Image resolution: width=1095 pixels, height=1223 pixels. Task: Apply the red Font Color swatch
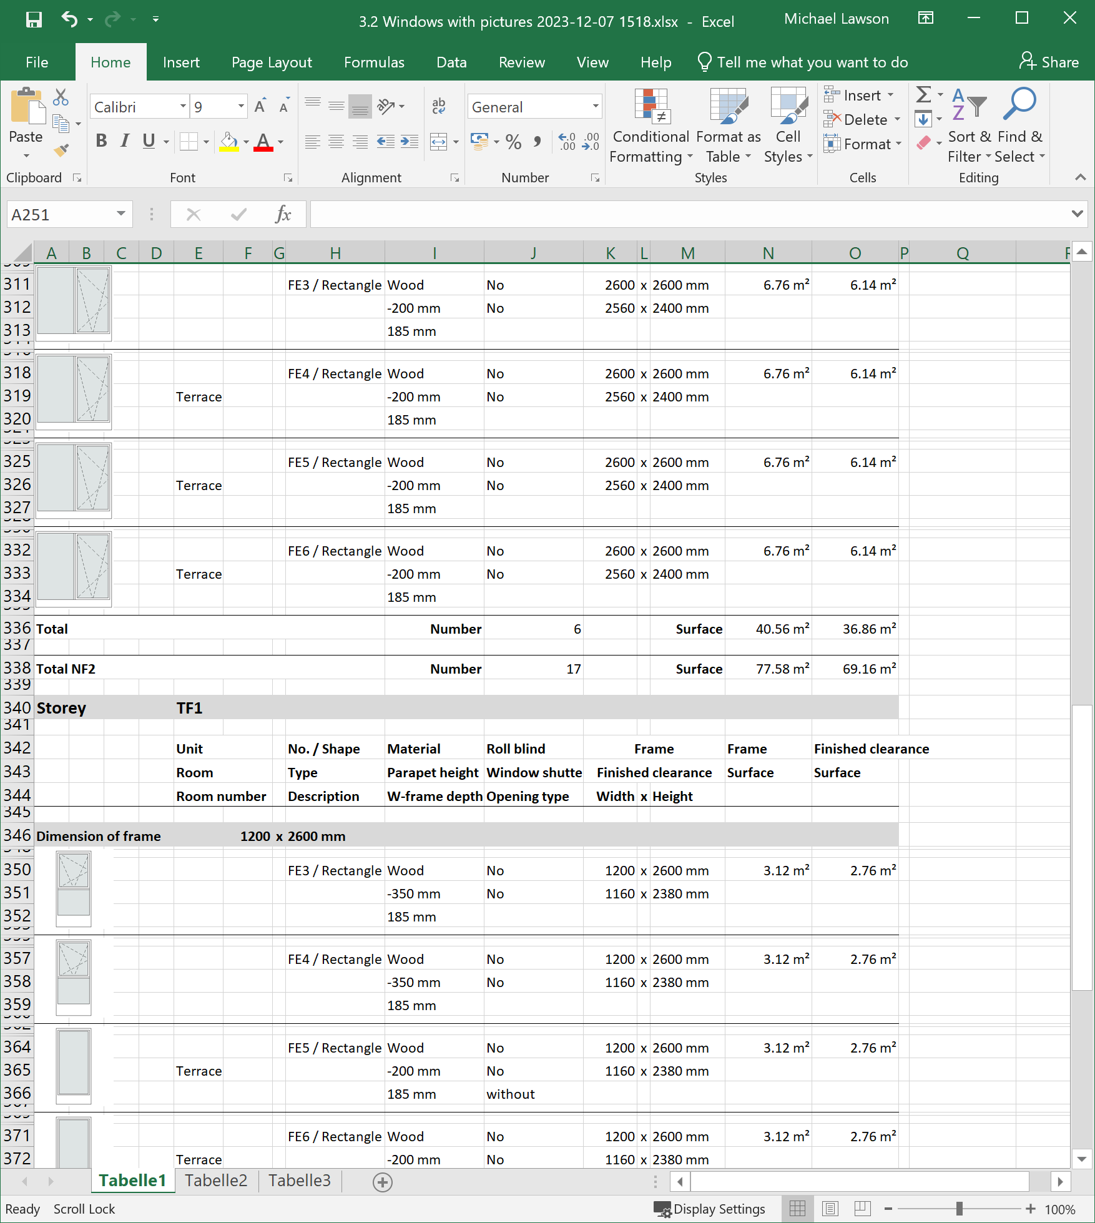[263, 142]
